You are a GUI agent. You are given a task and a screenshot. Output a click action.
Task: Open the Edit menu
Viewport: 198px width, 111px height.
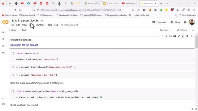point(18,25)
